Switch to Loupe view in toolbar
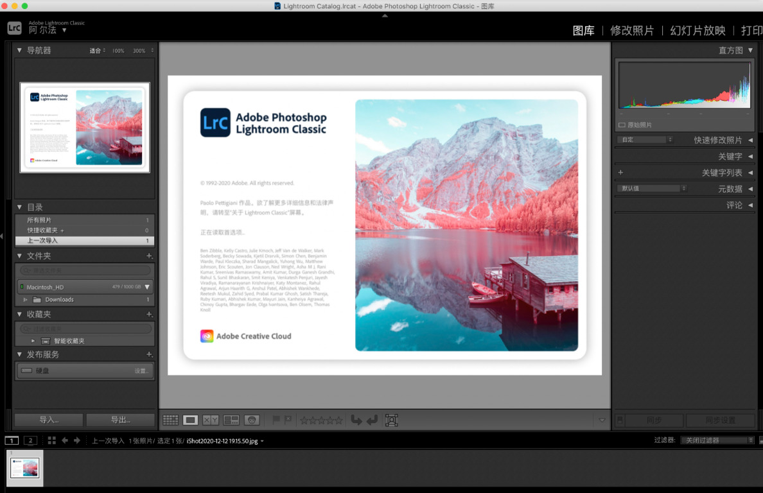 coord(190,420)
